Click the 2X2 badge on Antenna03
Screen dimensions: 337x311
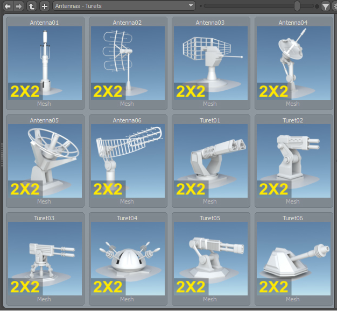pyautogui.click(x=191, y=91)
